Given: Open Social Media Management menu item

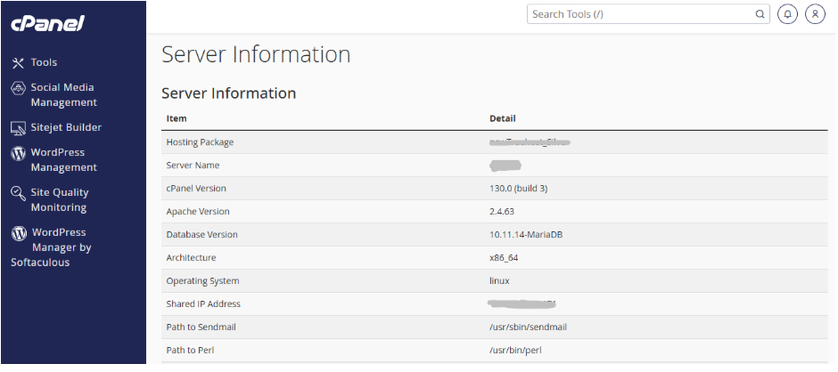Looking at the screenshot, I should [x=63, y=95].
